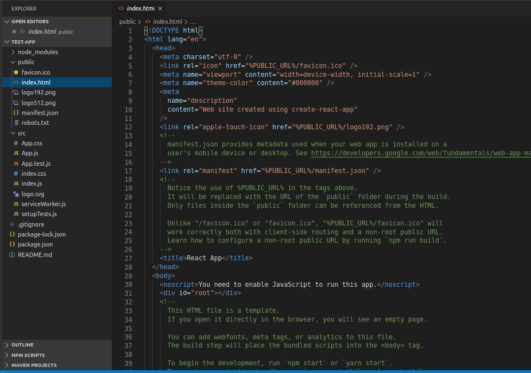The width and height of the screenshot is (531, 373).
Task: Close the index.html editor tab
Action: pos(160,8)
